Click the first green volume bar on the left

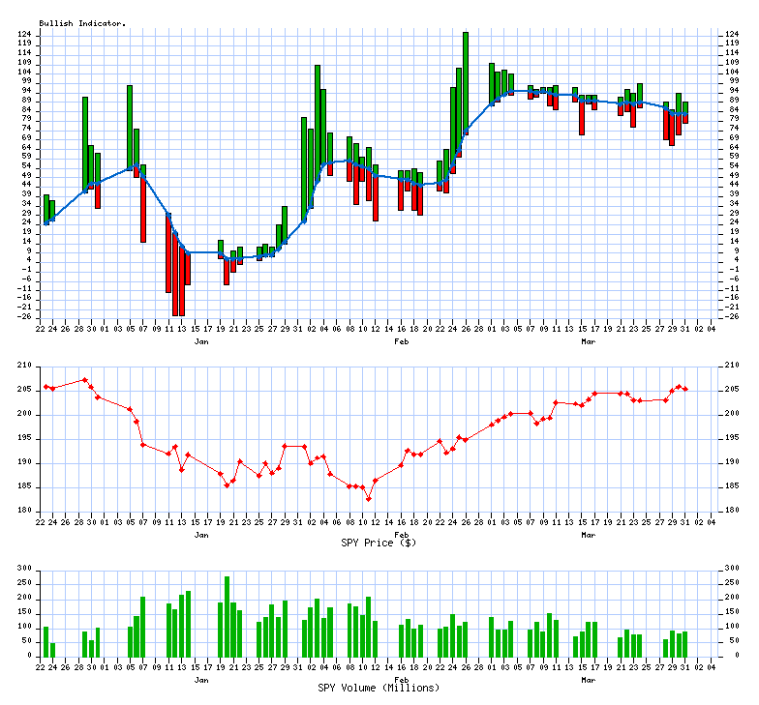46,641
